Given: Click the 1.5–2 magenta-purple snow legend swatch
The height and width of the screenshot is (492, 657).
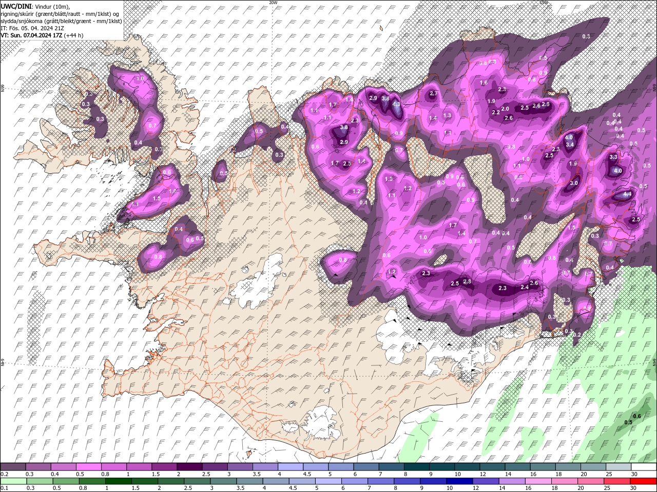Looking at the screenshot, I should (164, 467).
